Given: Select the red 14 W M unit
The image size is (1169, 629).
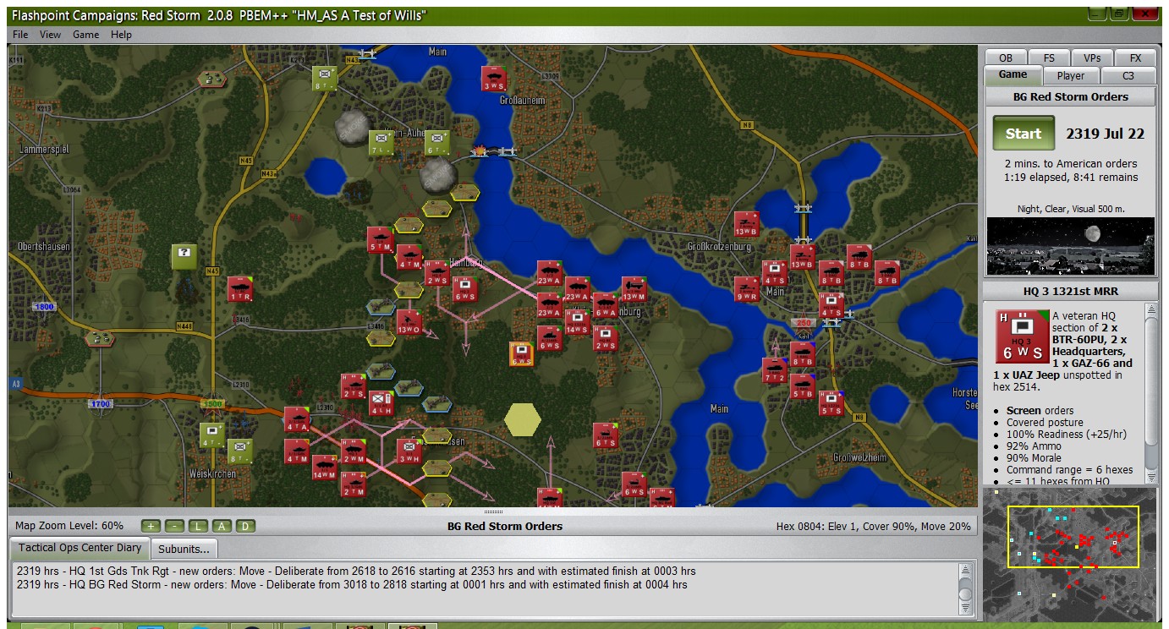Looking at the screenshot, I should tap(324, 468).
